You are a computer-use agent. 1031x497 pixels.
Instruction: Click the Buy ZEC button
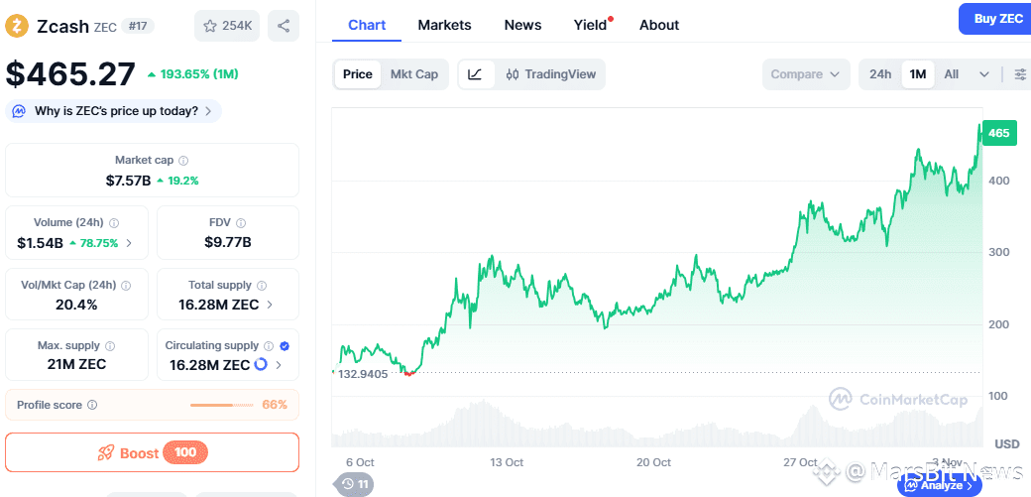pyautogui.click(x=996, y=19)
